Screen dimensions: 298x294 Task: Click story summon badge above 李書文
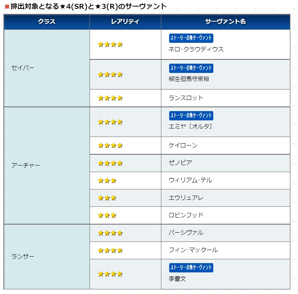pos(191,267)
